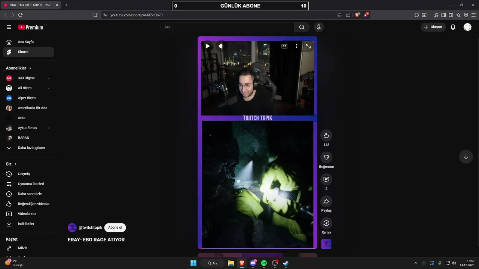This screenshot has height=269, width=479.
Task: Close the ERAY- EBO RAGE ATIYOR tab
Action: [x=57, y=5]
